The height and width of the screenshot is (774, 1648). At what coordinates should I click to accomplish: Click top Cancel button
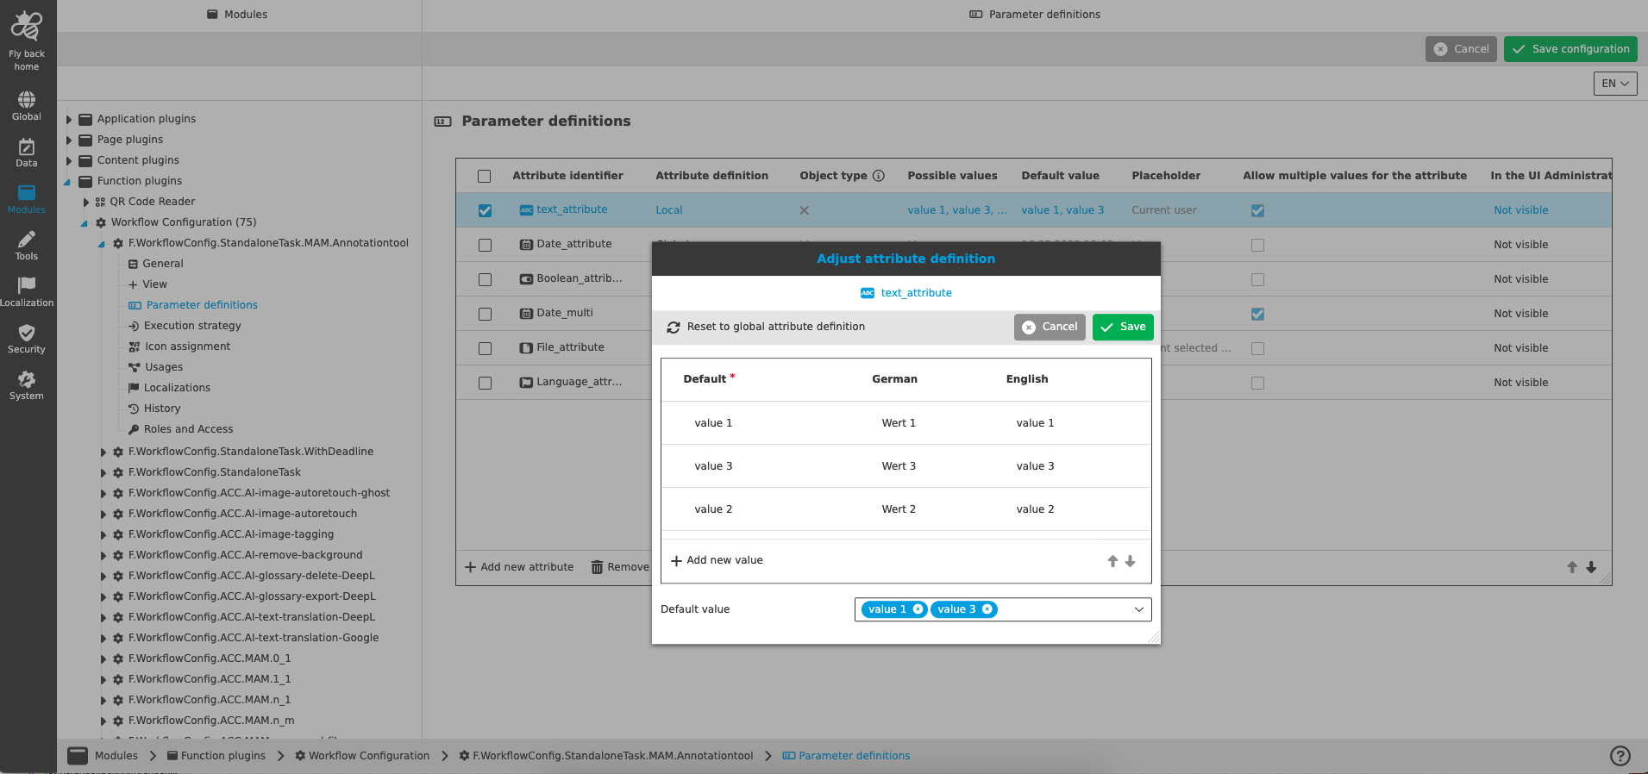pos(1461,49)
